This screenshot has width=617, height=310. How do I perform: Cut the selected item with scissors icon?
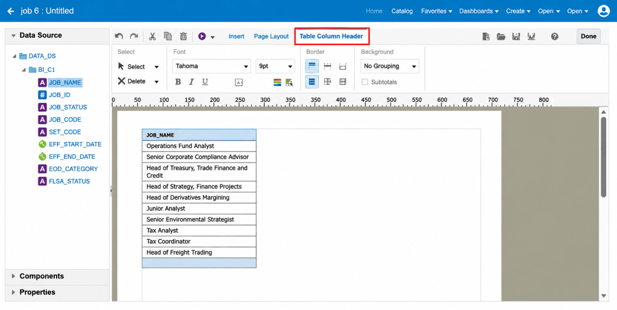pyautogui.click(x=152, y=36)
